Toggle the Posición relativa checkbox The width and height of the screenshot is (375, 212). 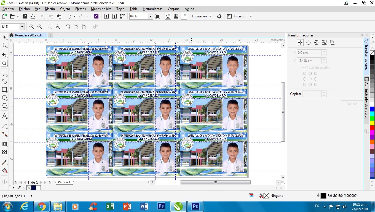tap(304, 68)
